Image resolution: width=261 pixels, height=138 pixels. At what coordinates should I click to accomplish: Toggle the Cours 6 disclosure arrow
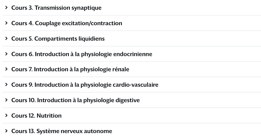(6, 54)
